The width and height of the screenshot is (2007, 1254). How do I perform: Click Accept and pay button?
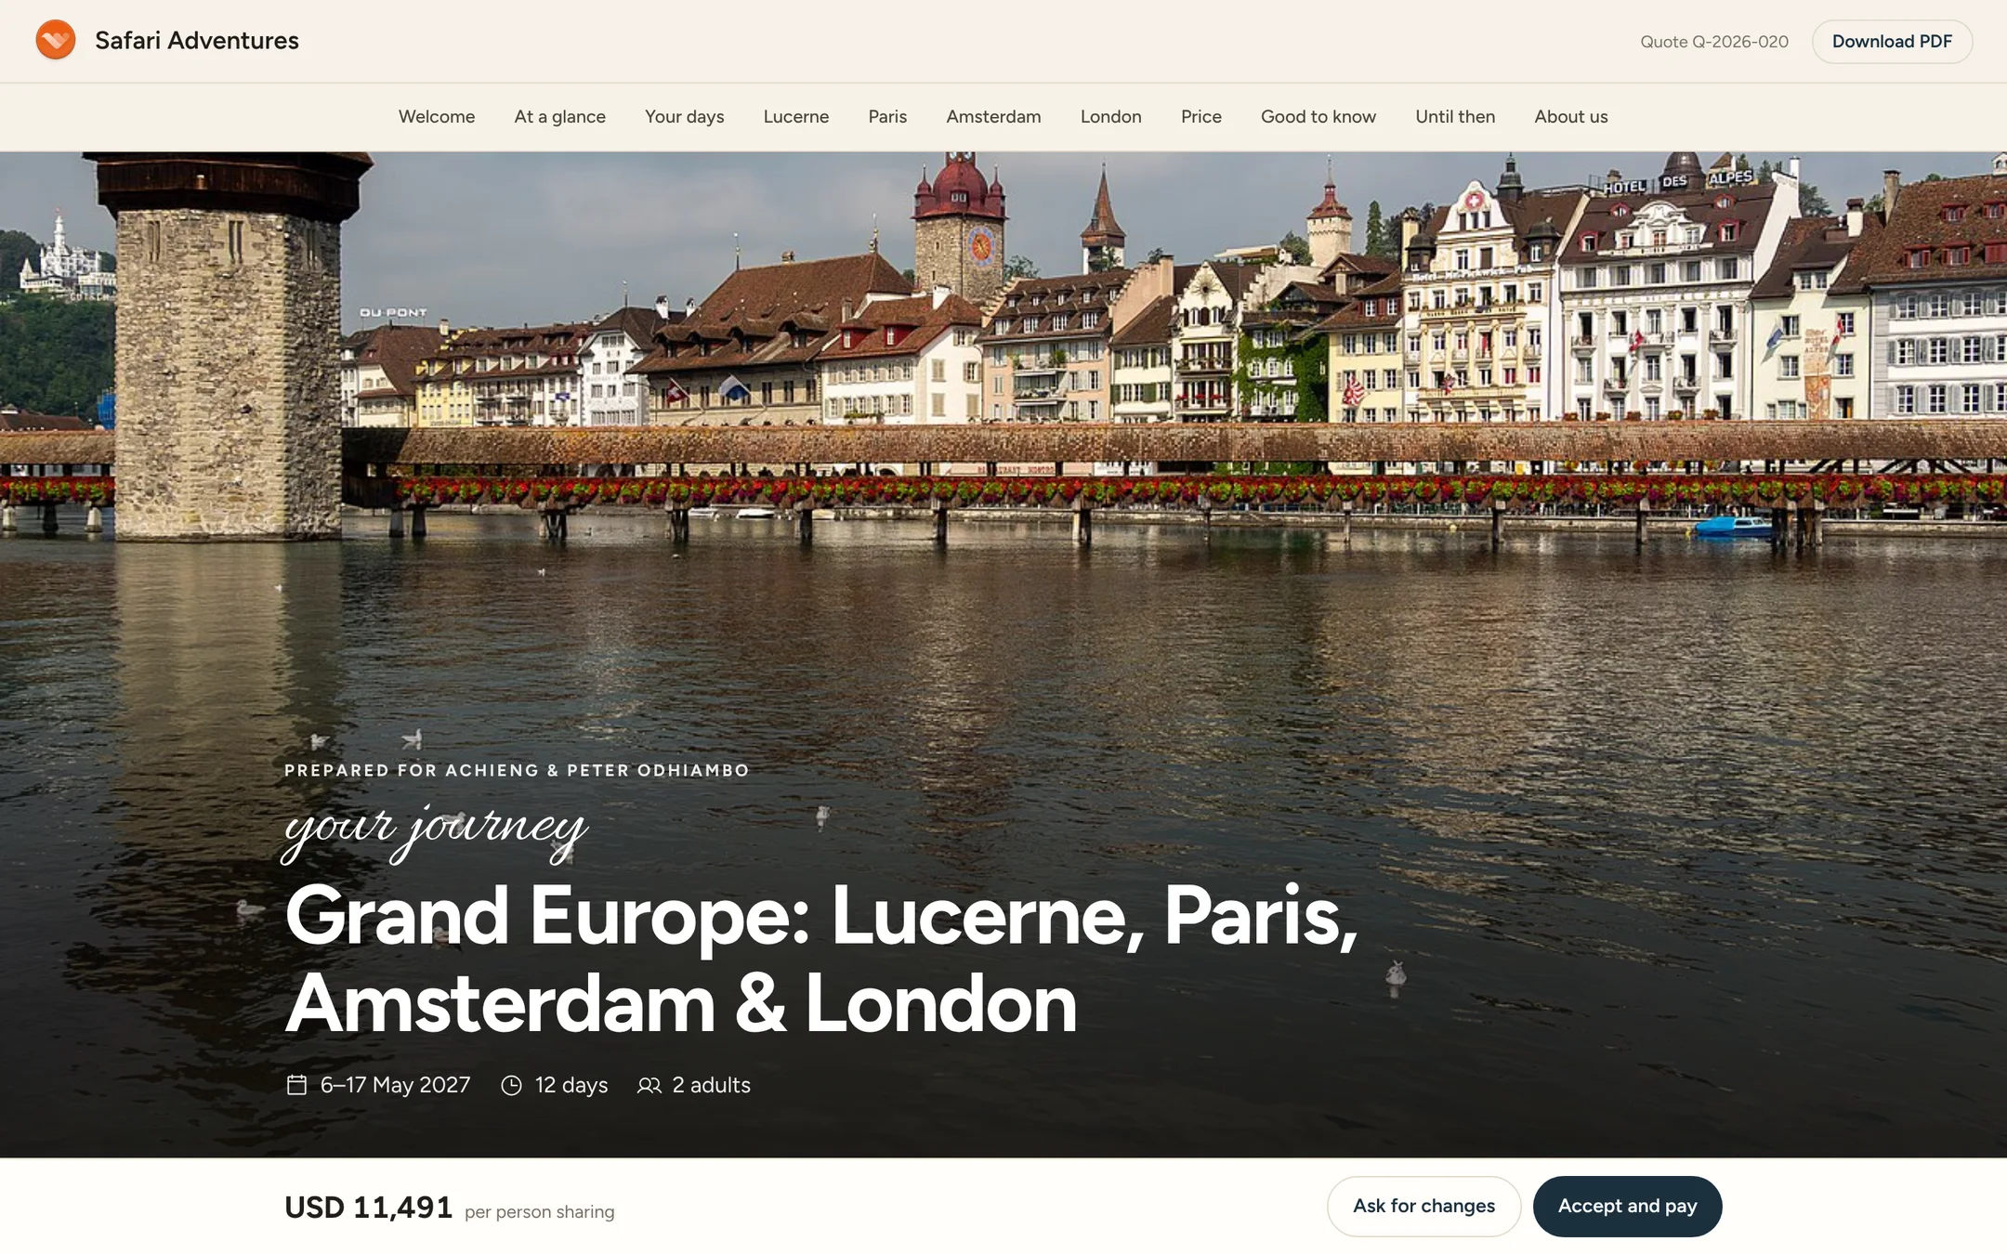click(1627, 1206)
